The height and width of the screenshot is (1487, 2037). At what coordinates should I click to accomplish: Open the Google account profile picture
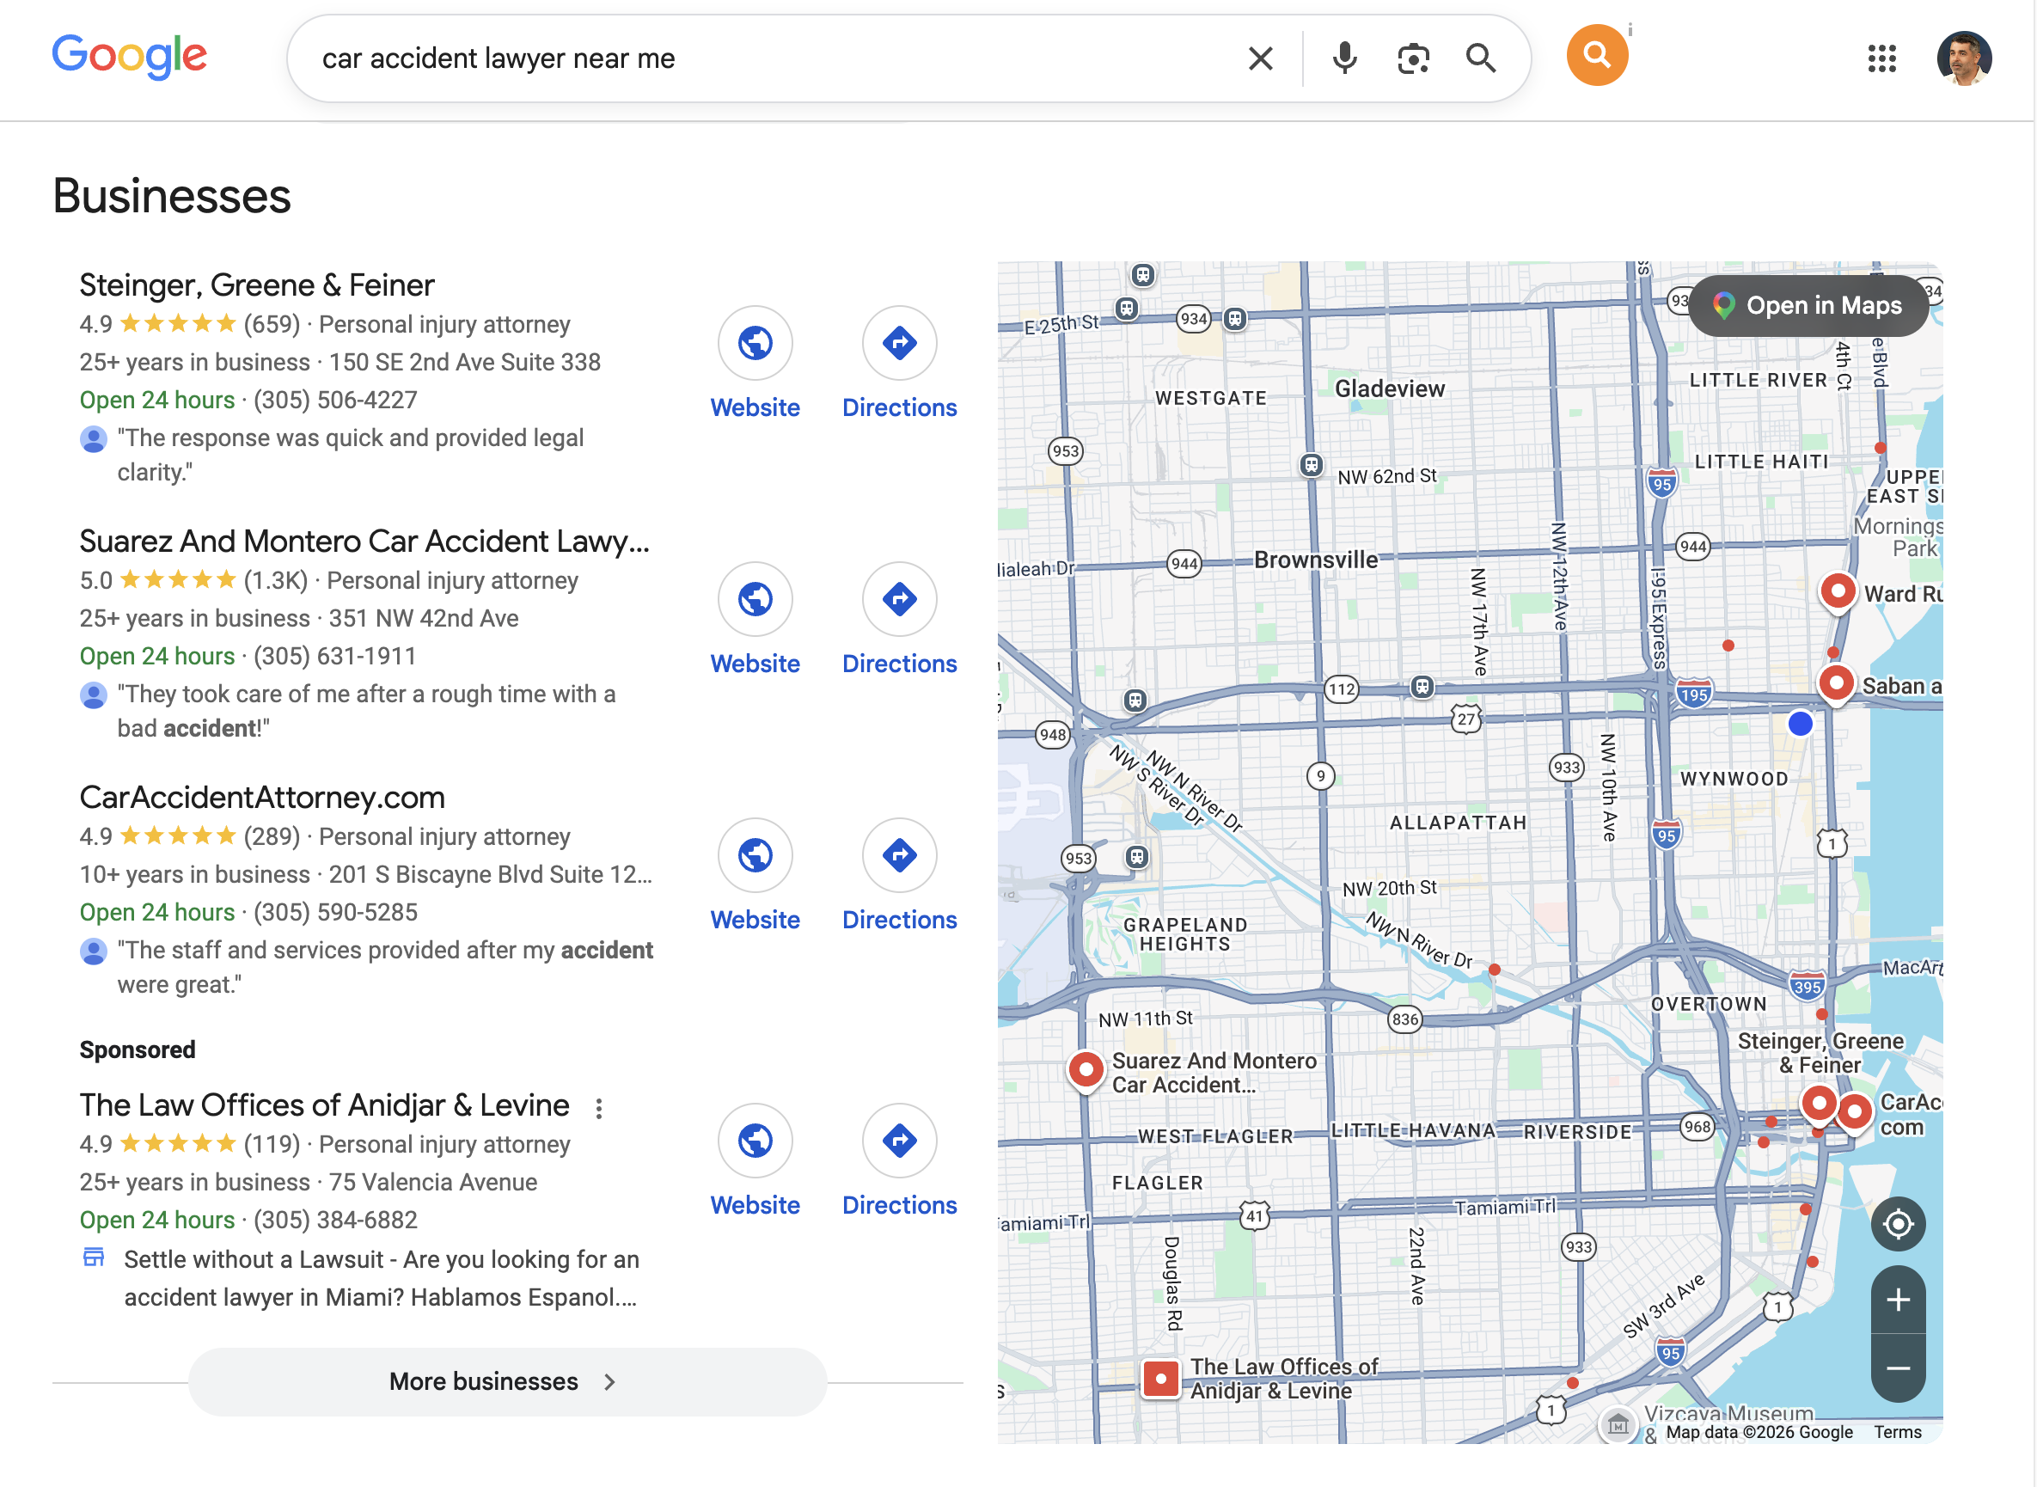click(1963, 58)
